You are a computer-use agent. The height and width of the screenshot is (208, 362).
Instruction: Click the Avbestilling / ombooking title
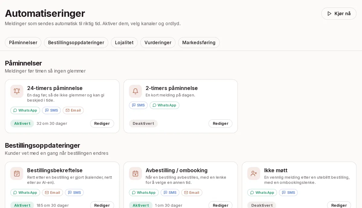click(176, 170)
